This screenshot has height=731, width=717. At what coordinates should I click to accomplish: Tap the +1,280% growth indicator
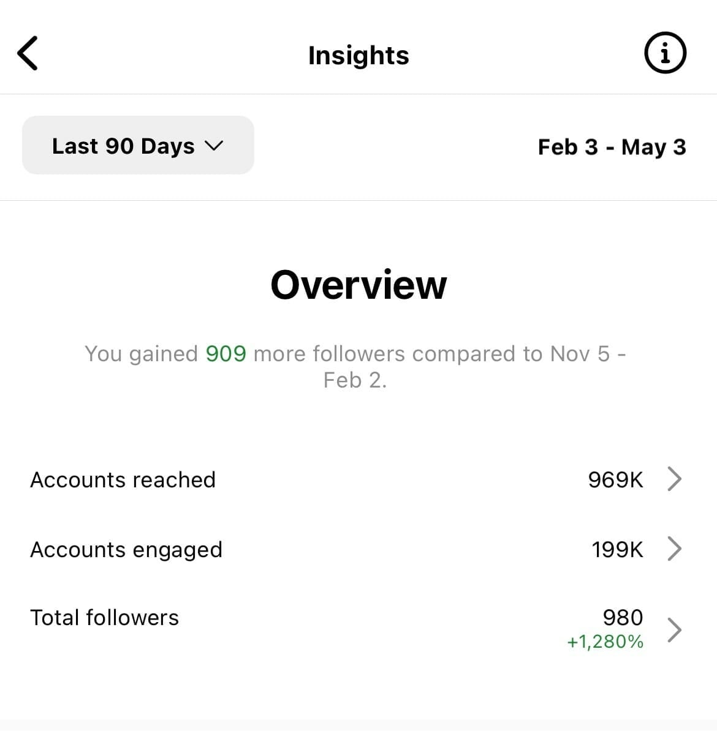(604, 642)
